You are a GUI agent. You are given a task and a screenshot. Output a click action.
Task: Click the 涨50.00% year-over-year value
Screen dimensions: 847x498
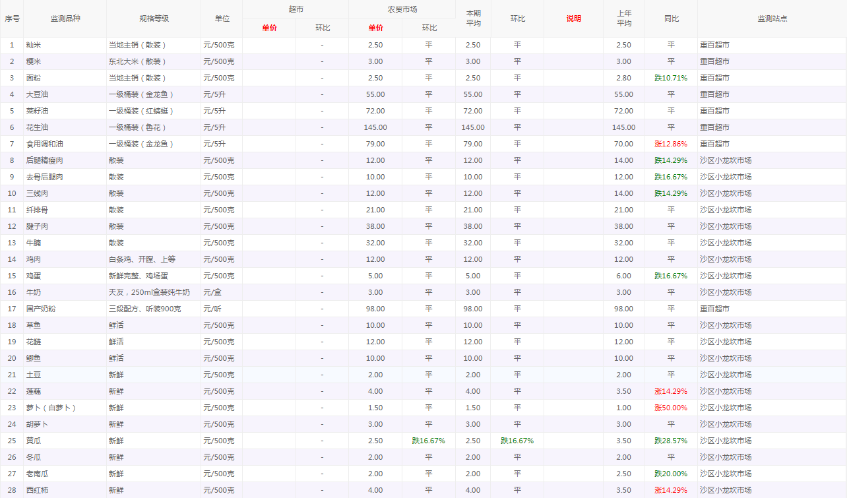coord(671,408)
